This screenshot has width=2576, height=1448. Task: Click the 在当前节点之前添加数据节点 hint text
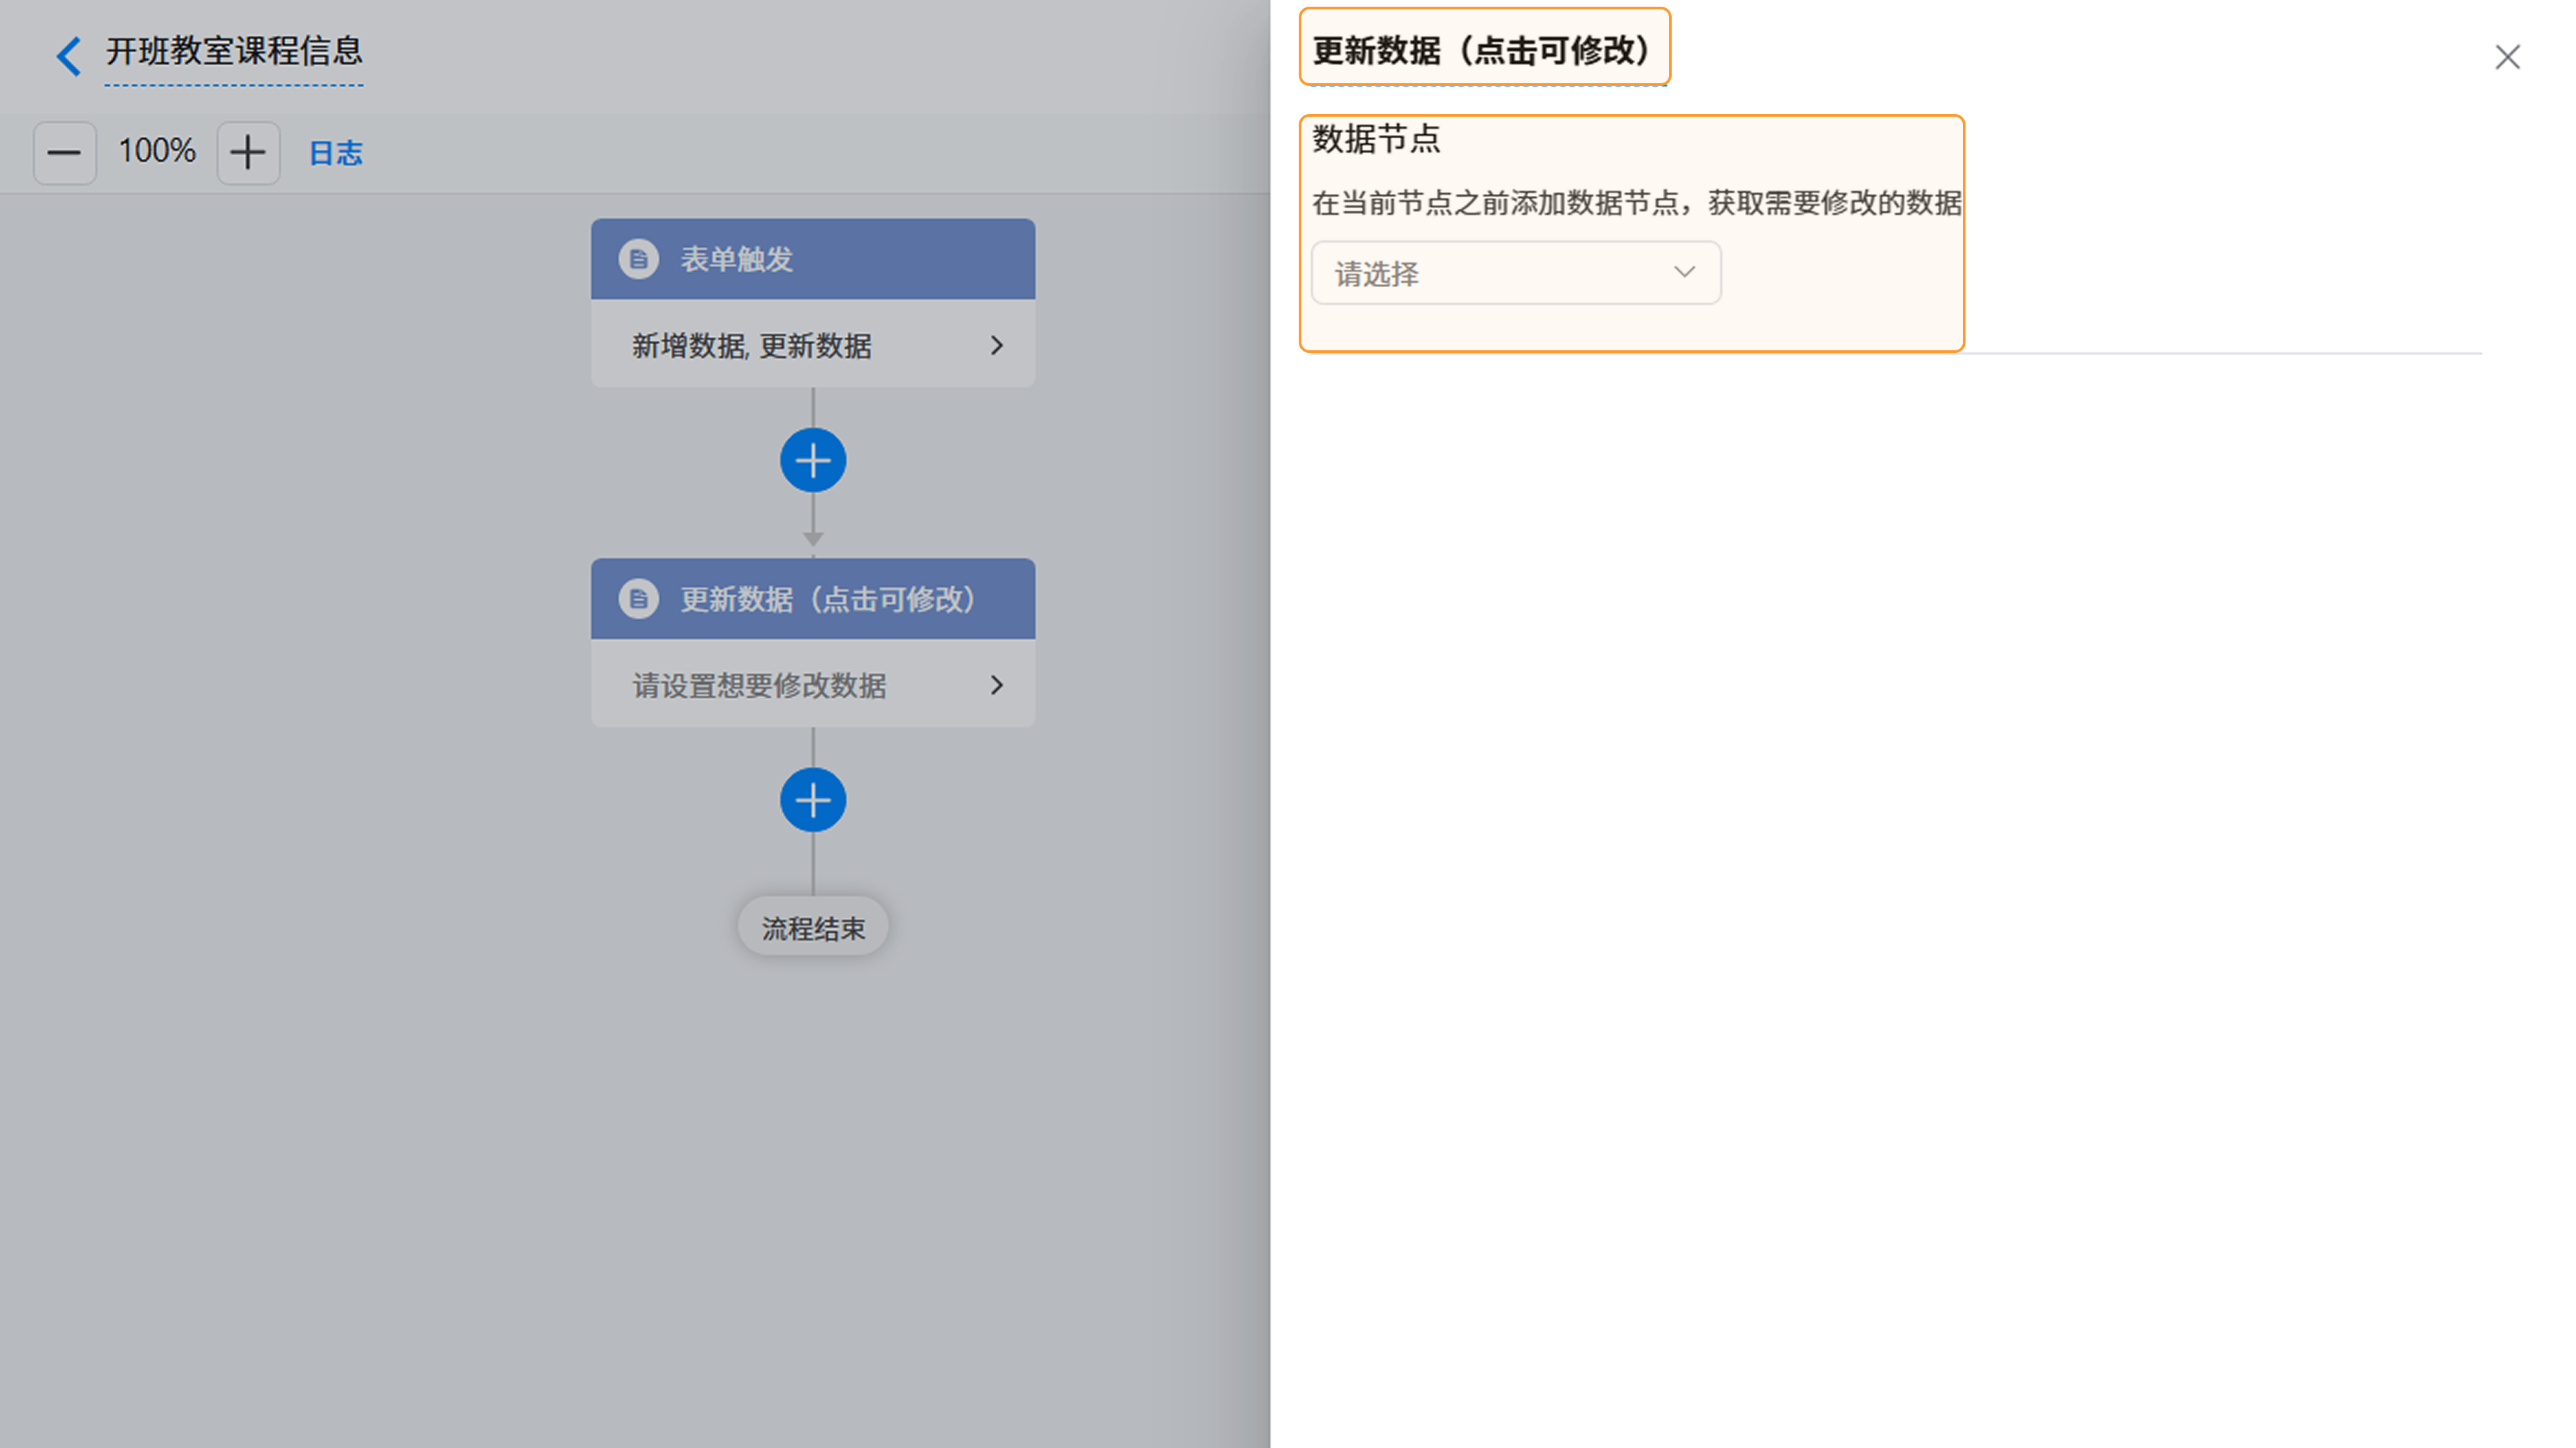(1636, 203)
